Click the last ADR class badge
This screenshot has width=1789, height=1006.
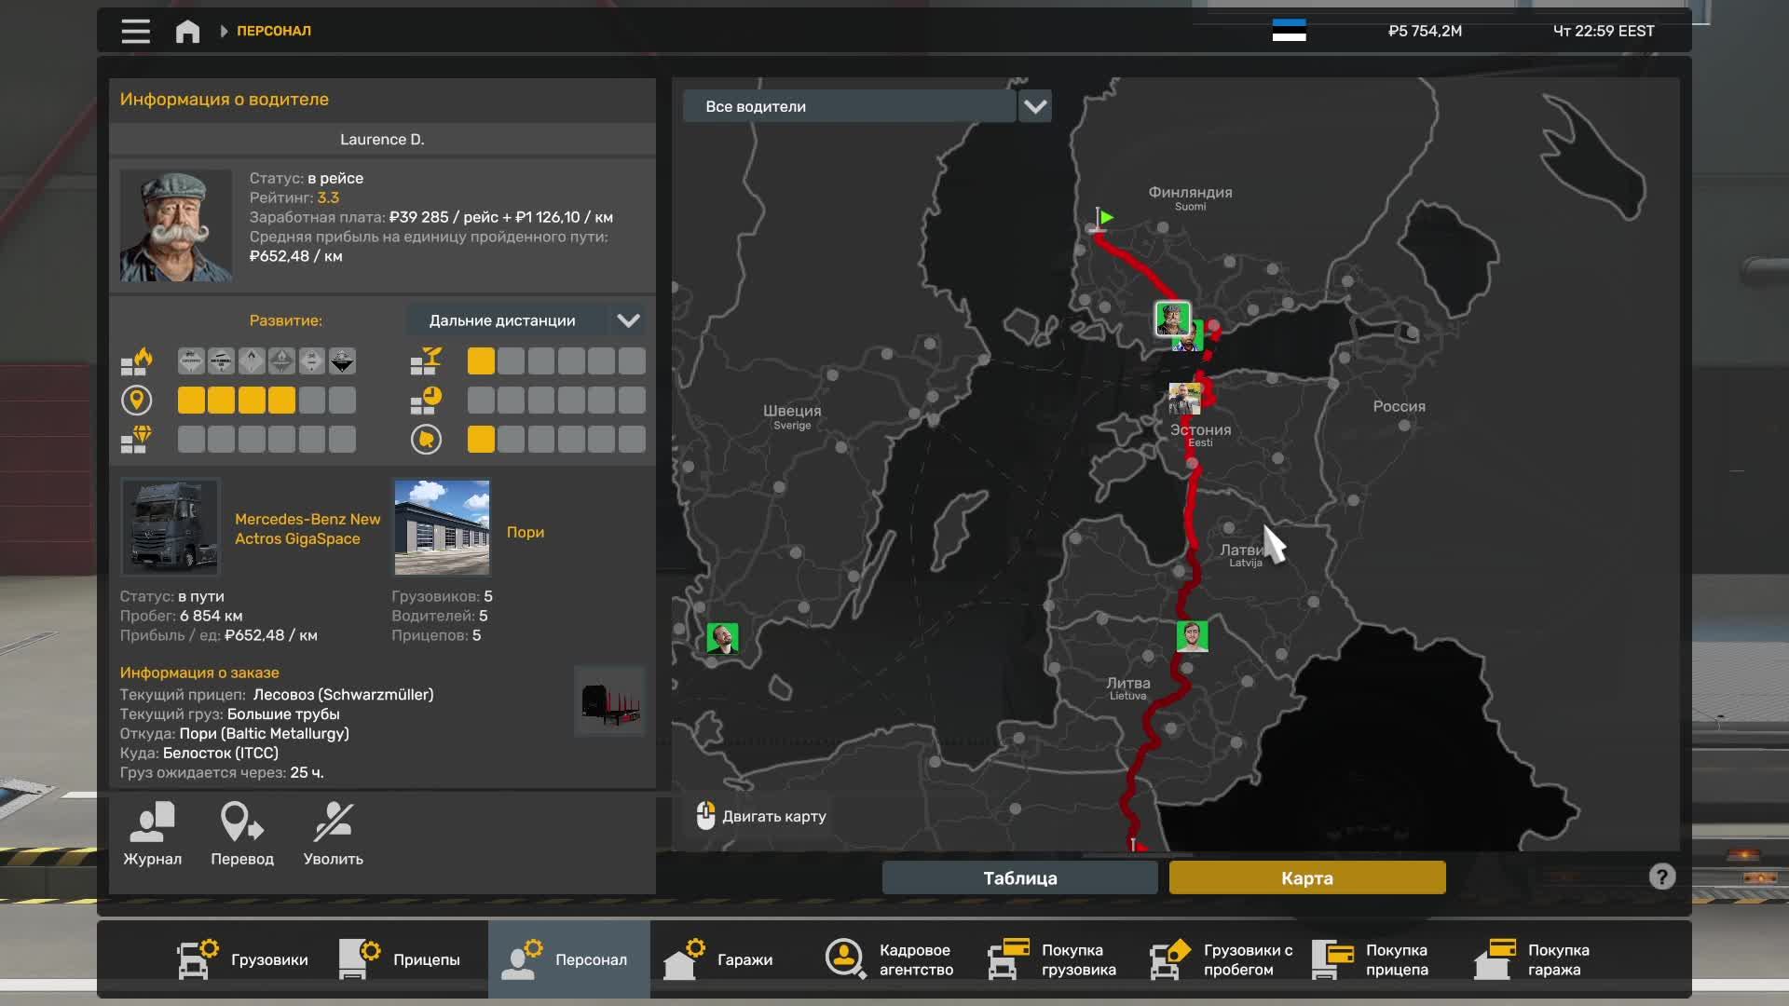[342, 361]
